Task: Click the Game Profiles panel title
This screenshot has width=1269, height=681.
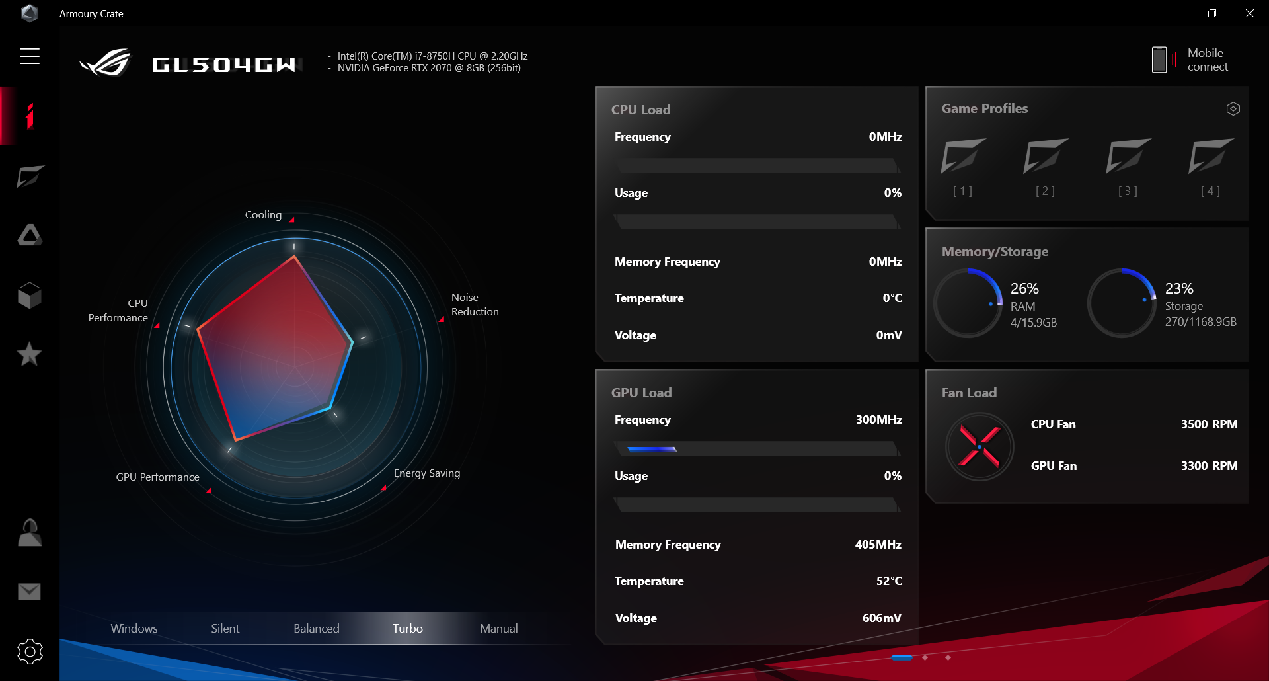Action: (985, 108)
